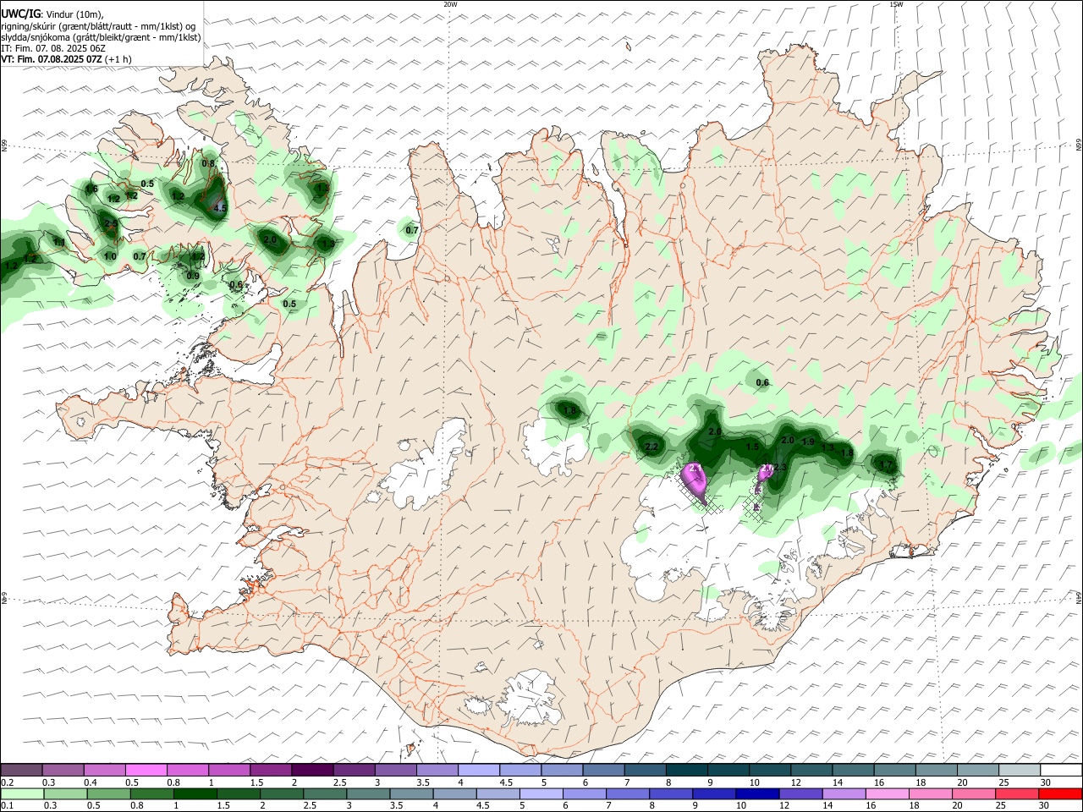Click the light pink 16 swatch in lower legend row

tap(887, 793)
